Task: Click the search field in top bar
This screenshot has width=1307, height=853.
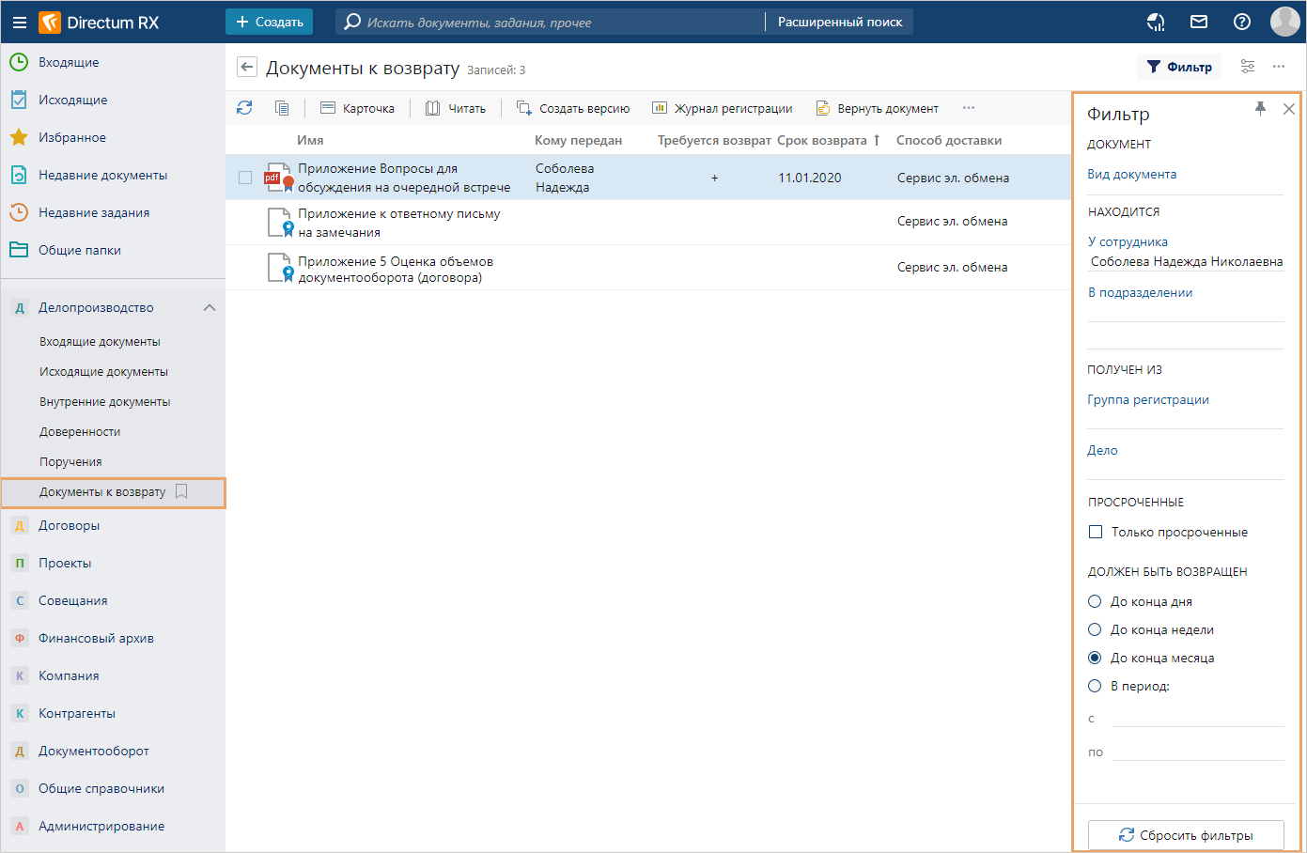Action: pyautogui.click(x=554, y=22)
